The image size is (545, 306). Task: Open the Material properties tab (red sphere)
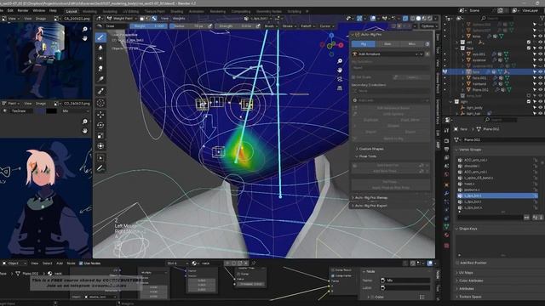[x=446, y=235]
